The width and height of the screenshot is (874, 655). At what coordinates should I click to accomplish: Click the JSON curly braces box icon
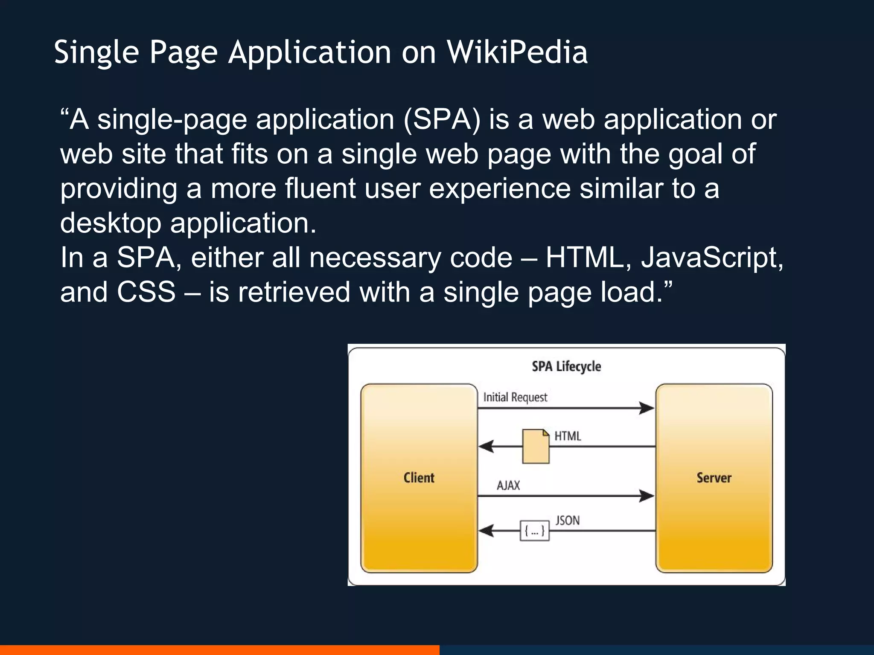point(534,531)
